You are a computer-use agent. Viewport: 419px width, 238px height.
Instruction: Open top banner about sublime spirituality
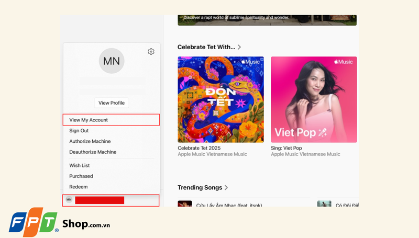coord(267,20)
